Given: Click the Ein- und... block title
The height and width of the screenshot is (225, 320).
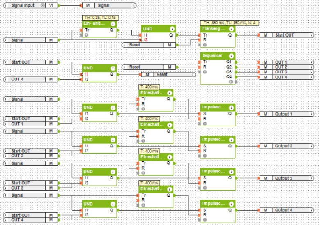Looking at the screenshot, I should [x=94, y=23].
